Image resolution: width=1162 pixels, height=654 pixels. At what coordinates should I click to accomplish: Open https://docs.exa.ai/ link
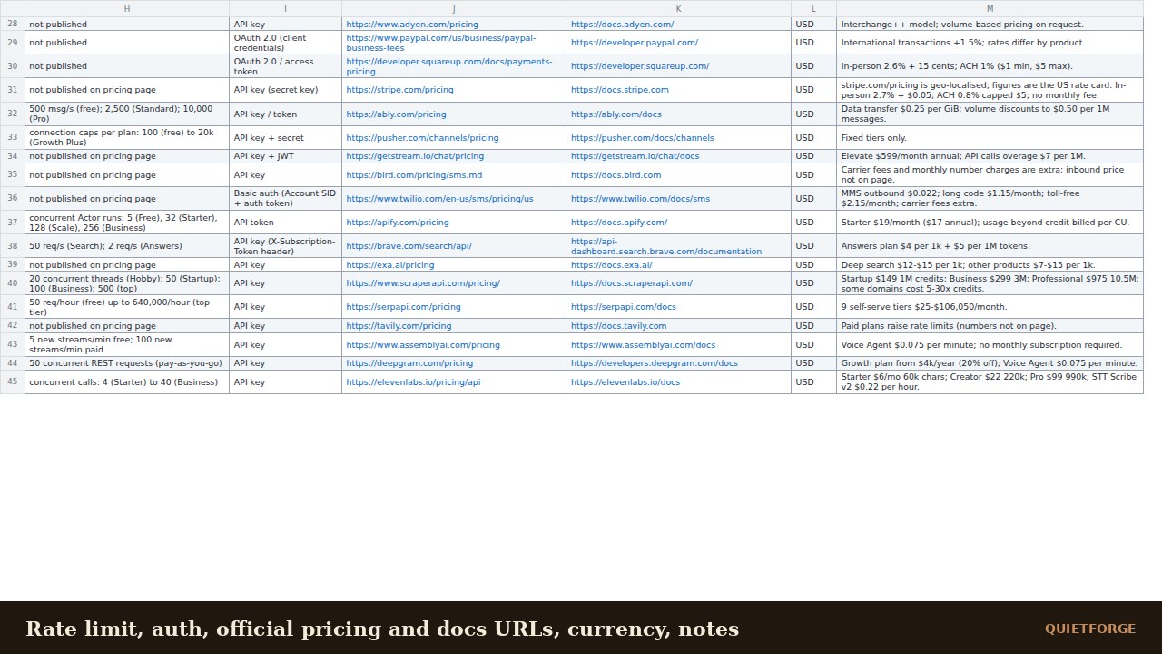click(x=612, y=265)
